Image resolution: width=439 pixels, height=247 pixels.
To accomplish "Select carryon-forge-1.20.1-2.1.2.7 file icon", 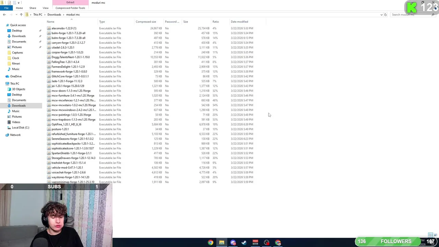I will point(49,43).
